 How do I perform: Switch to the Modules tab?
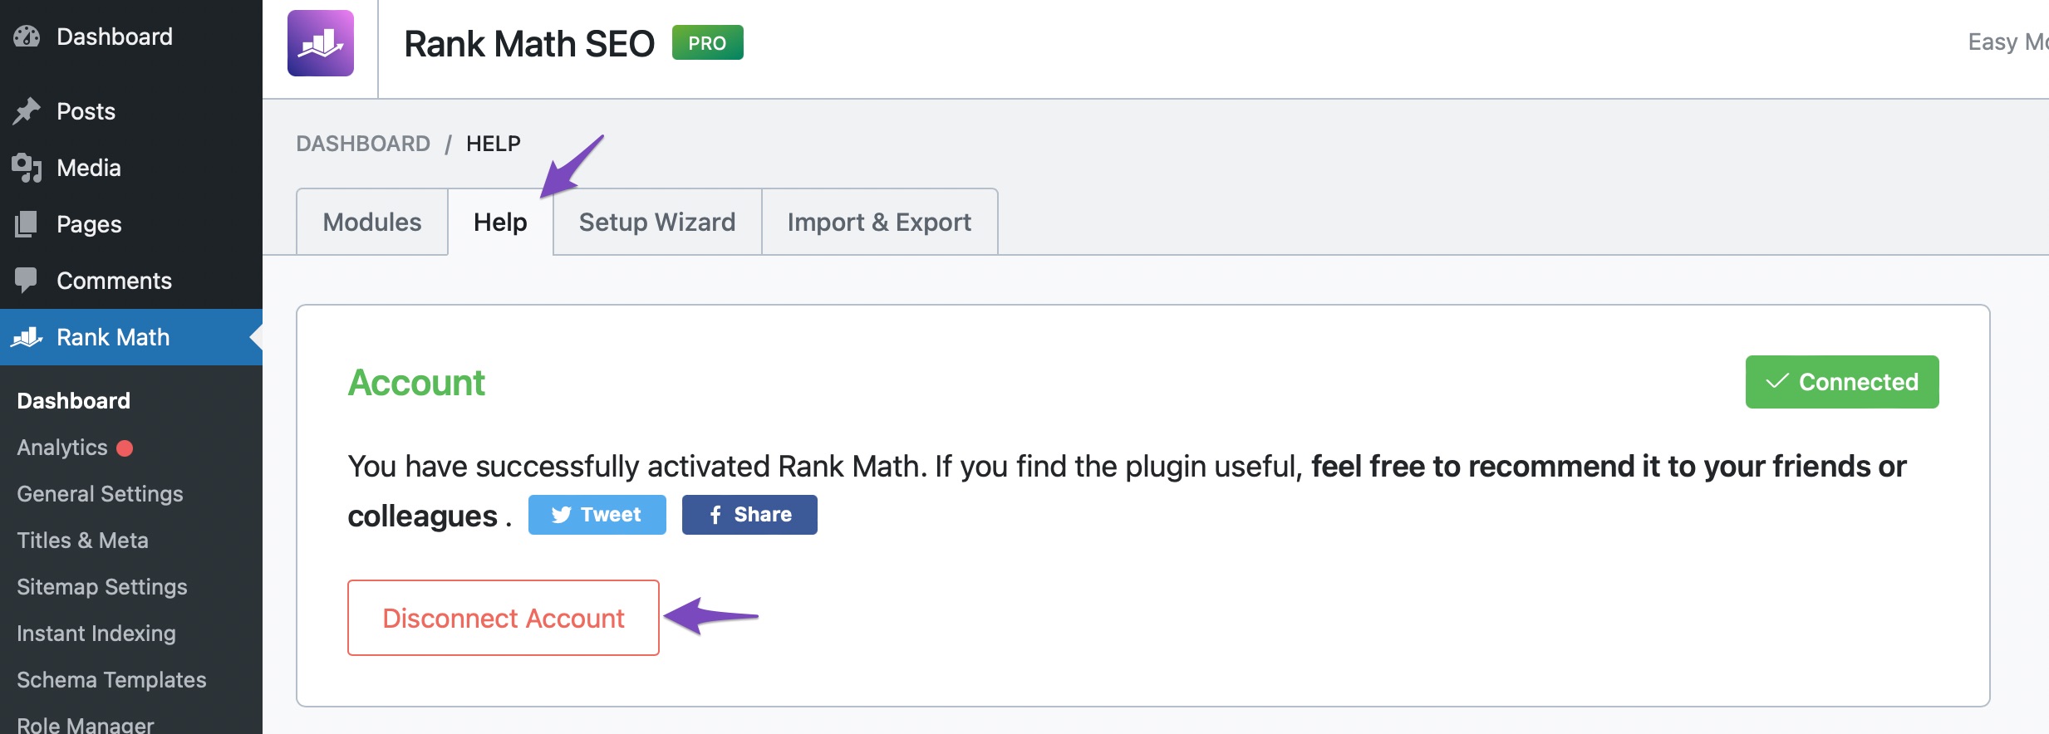371,223
